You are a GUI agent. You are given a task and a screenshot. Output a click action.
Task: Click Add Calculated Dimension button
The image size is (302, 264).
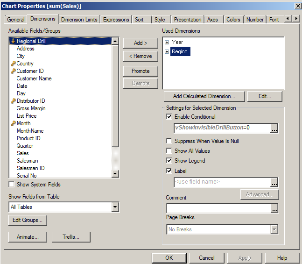click(204, 96)
